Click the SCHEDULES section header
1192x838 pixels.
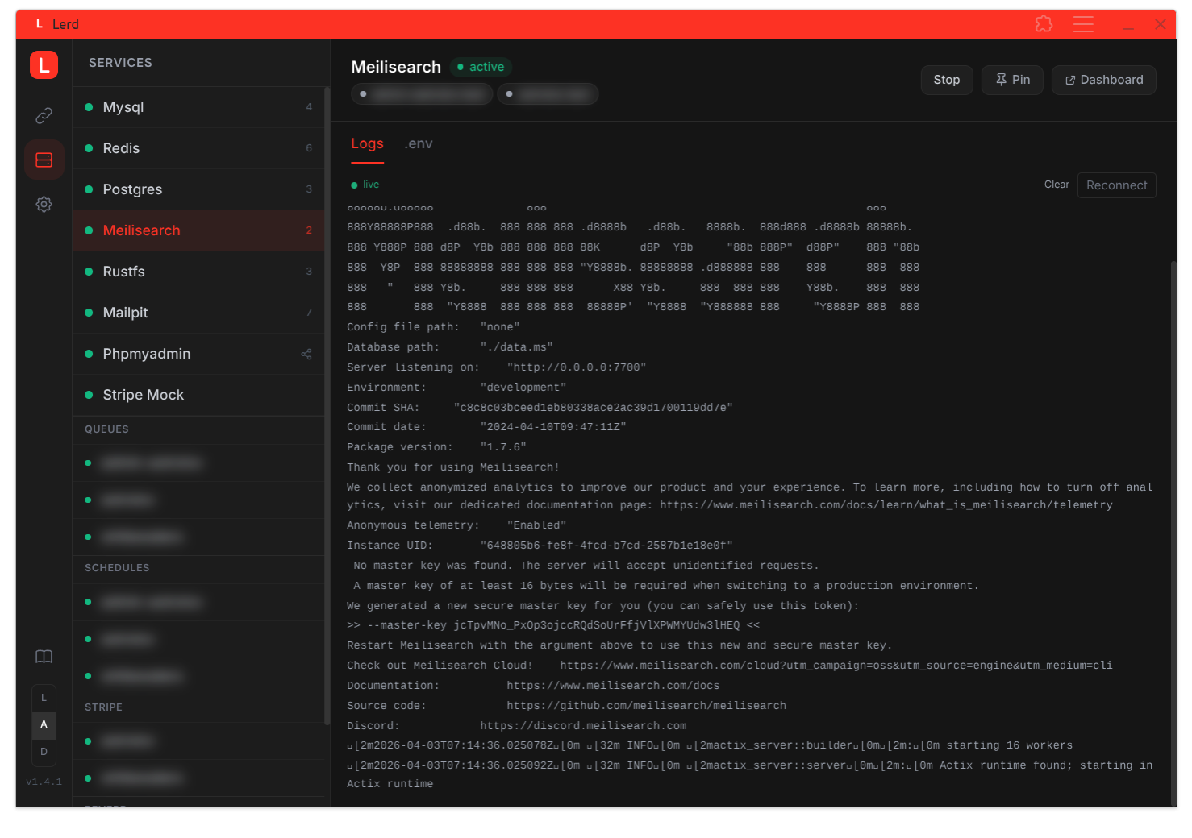117,568
